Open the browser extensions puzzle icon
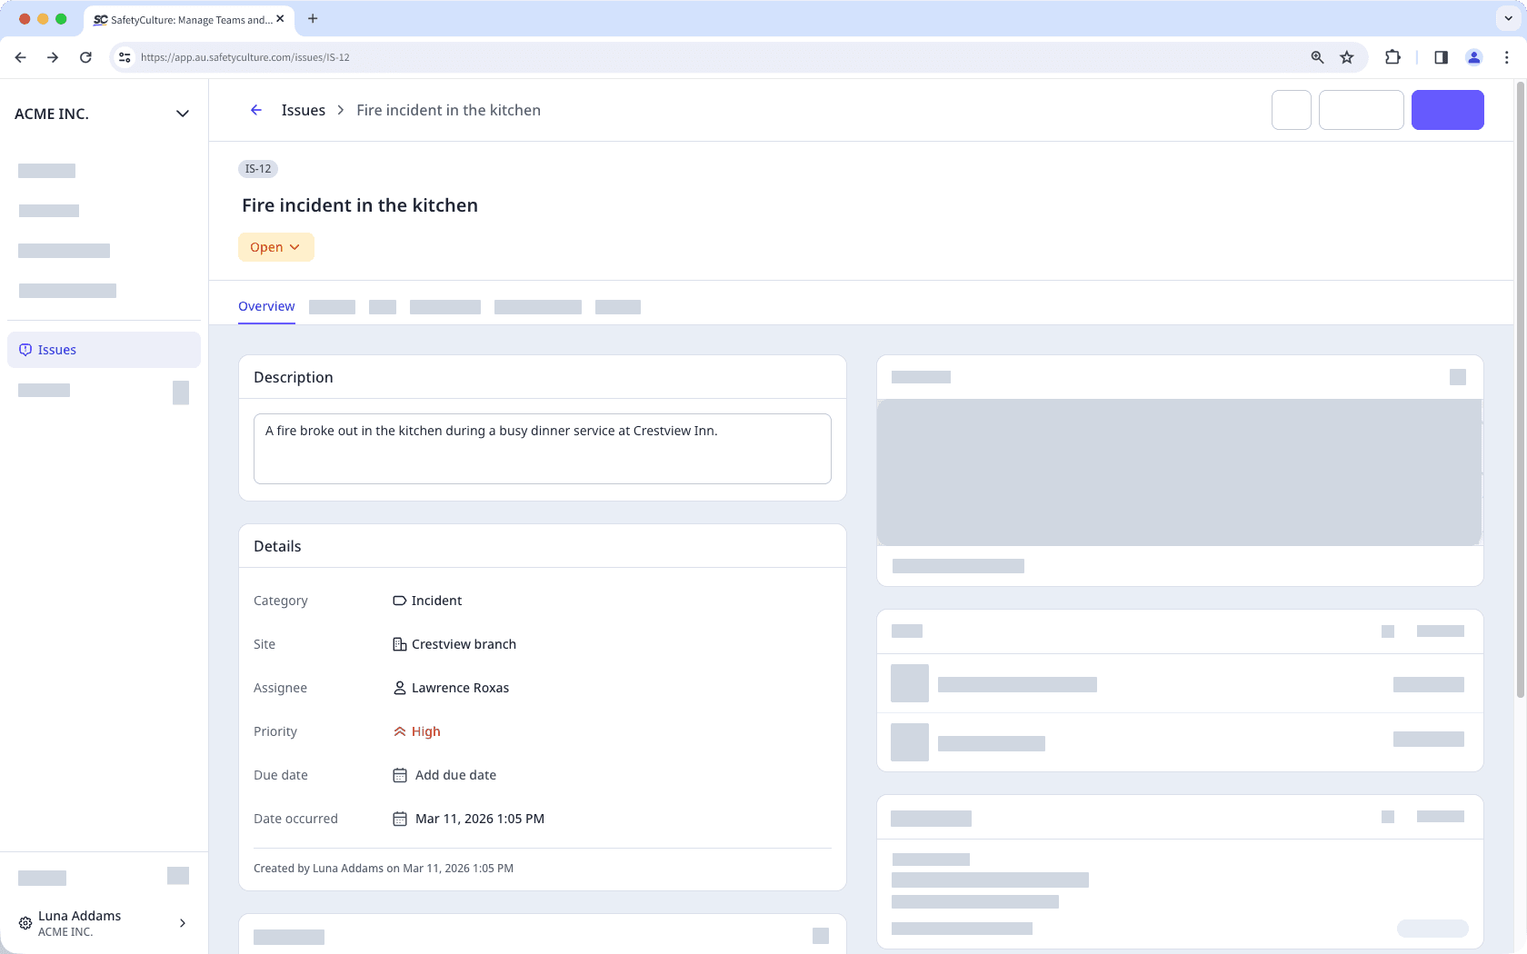Viewport: 1527px width, 954px height. pos(1392,57)
